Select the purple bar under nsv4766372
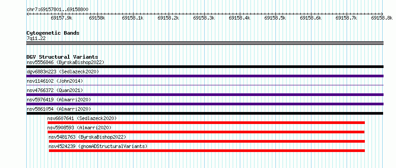The image size is (396, 168). click(x=205, y=95)
